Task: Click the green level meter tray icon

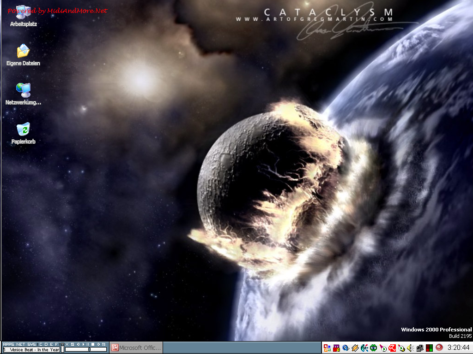Action: point(430,348)
